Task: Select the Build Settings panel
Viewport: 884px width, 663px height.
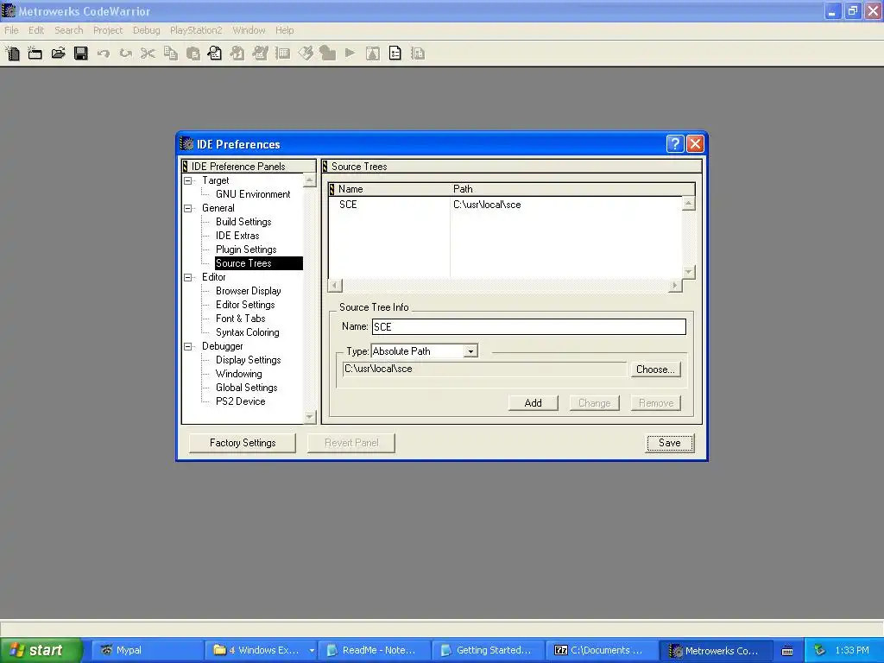Action: pos(243,222)
